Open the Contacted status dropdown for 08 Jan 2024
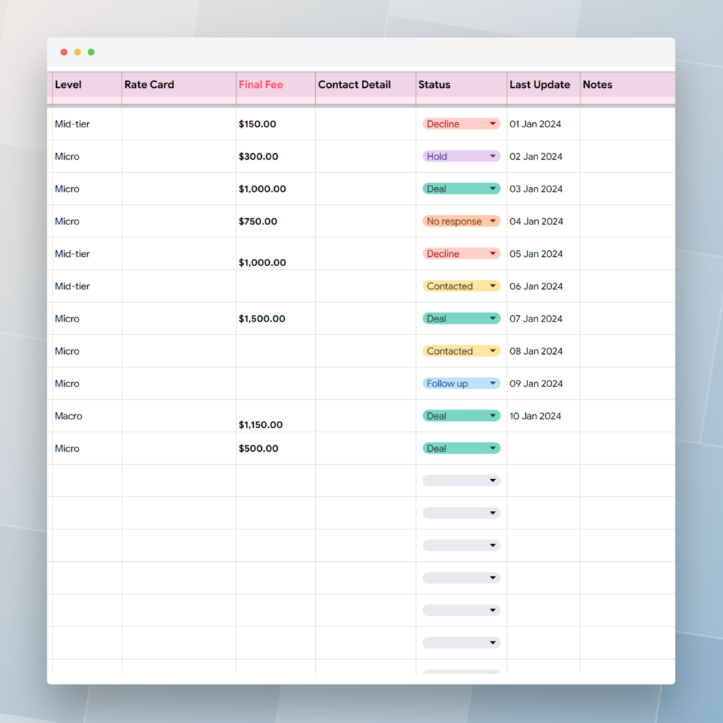The image size is (723, 723). 461,351
